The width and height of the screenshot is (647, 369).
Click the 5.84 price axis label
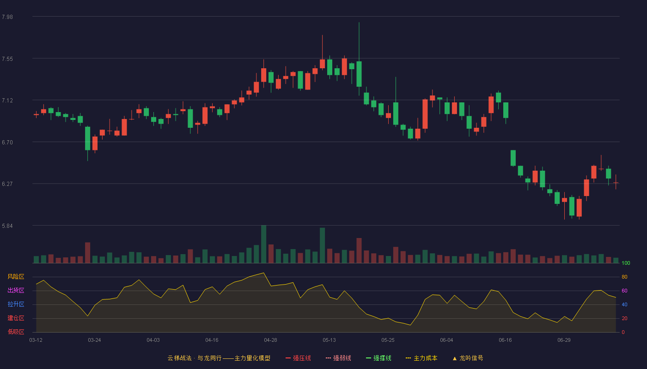pyautogui.click(x=7, y=226)
